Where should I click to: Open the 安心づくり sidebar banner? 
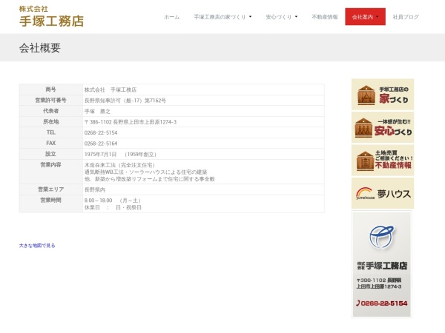tap(383, 127)
